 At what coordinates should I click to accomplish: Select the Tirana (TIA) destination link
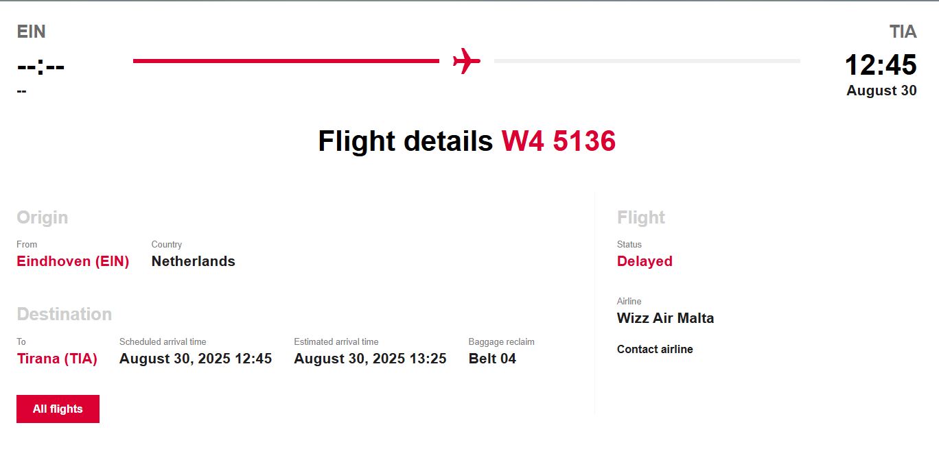point(57,359)
